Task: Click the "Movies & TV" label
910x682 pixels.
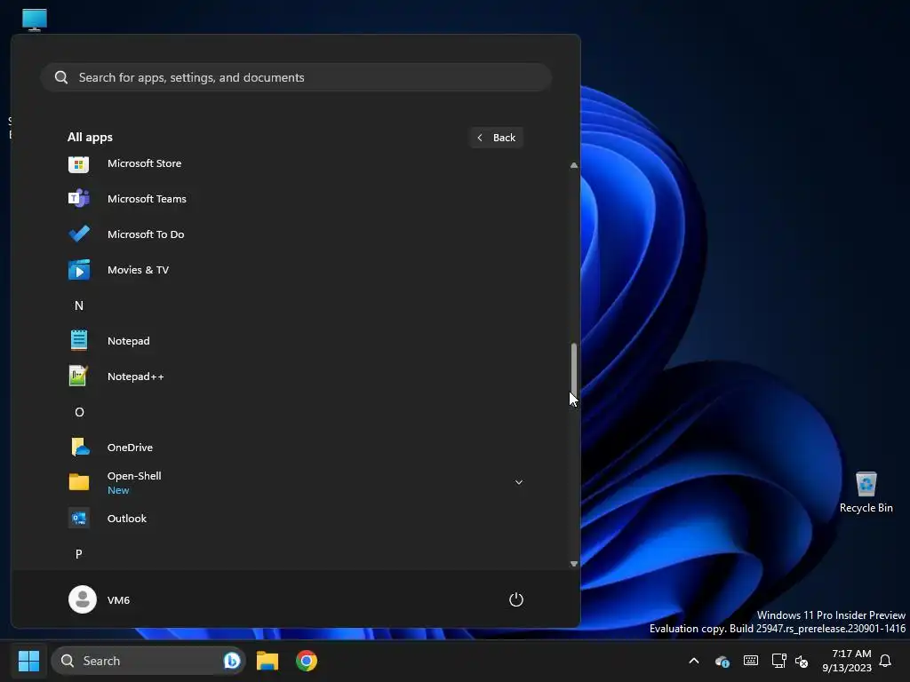Action: (x=138, y=270)
